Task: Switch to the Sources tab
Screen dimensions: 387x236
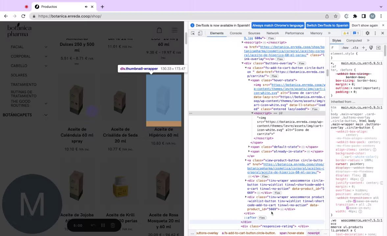Action: pyautogui.click(x=254, y=33)
